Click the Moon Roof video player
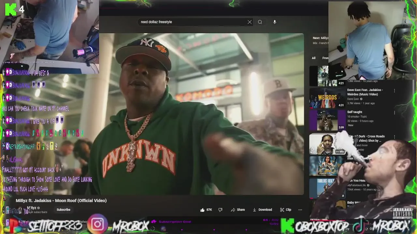The height and width of the screenshot is (234, 417). pyautogui.click(x=201, y=114)
